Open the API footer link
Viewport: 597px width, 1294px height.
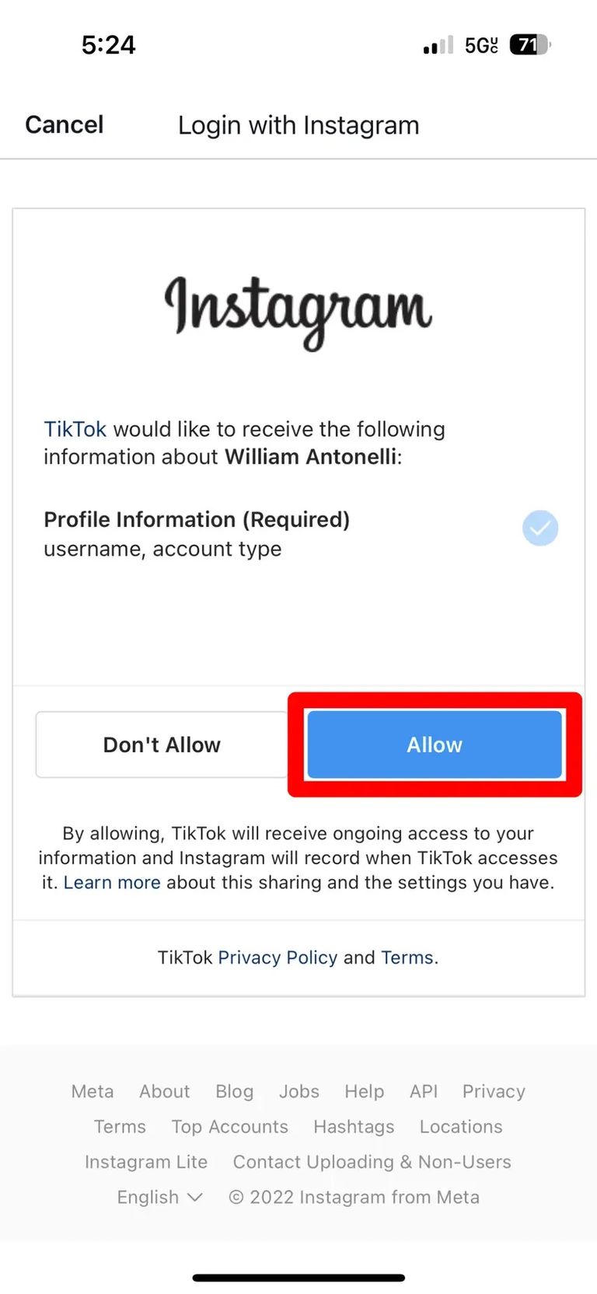click(x=424, y=1091)
